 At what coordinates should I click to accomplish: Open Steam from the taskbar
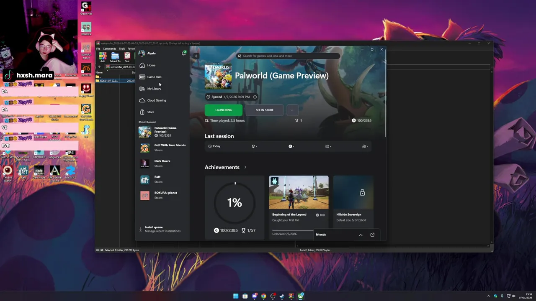pyautogui.click(x=282, y=296)
